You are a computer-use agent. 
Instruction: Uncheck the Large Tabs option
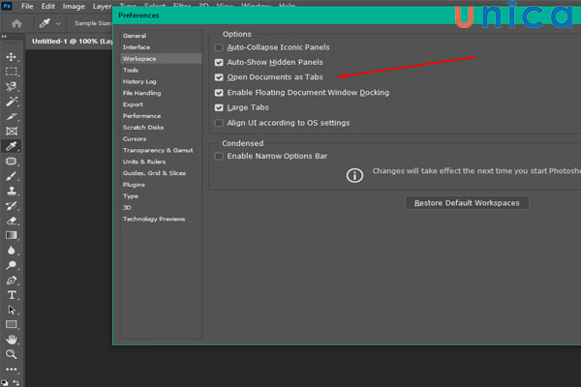click(x=219, y=107)
